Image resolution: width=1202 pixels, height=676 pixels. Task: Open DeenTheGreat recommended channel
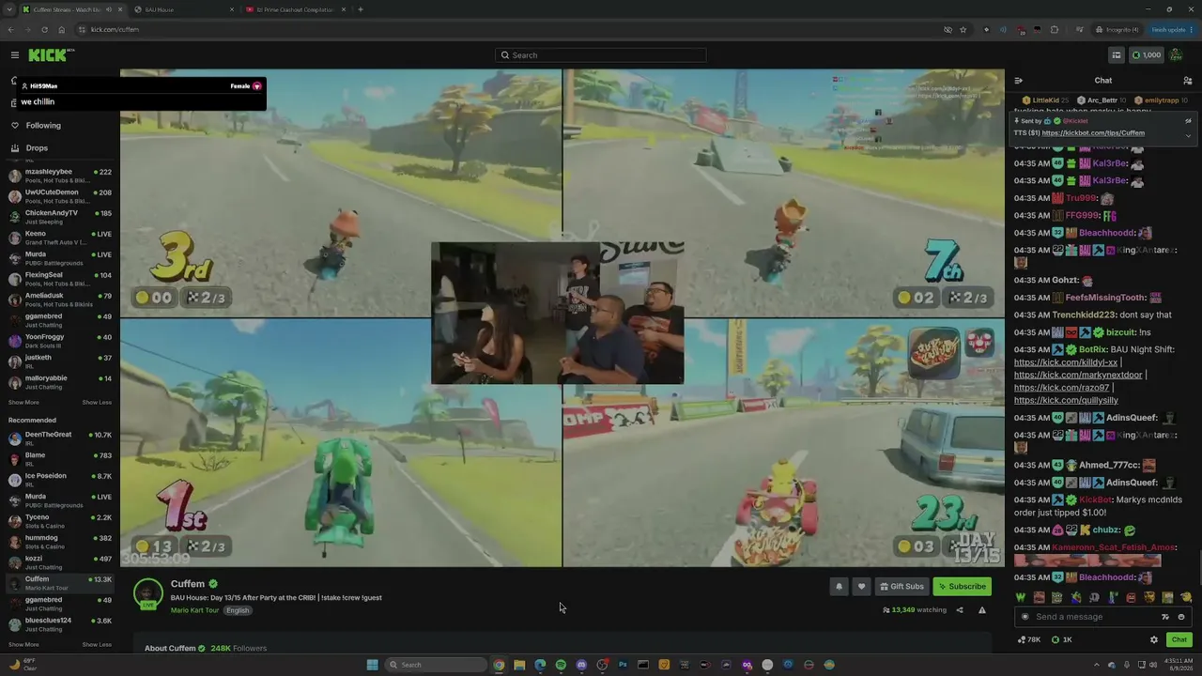point(60,438)
